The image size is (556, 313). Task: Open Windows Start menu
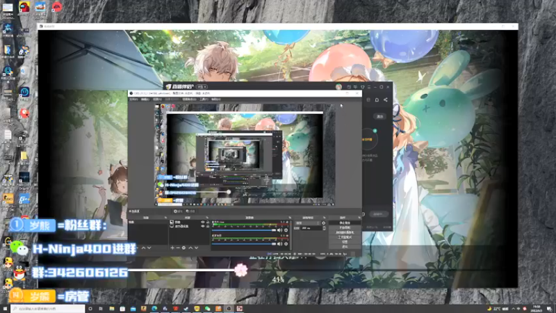[x=5, y=309]
